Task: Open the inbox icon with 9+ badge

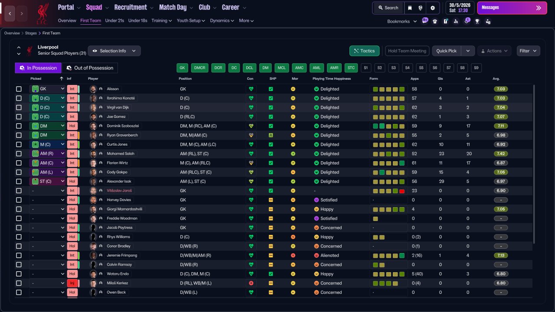Action: pyautogui.click(x=424, y=21)
